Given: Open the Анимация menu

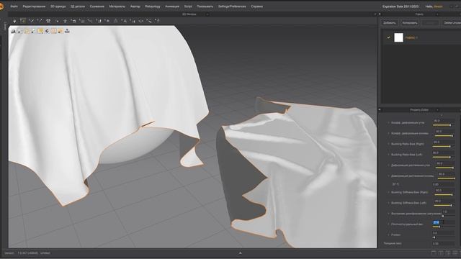Looking at the screenshot, I should [x=172, y=6].
